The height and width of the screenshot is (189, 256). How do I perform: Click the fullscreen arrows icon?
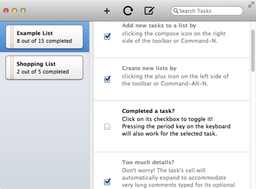(x=251, y=5)
